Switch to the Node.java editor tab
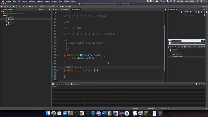This screenshot has width=208, height=117. 65,9
